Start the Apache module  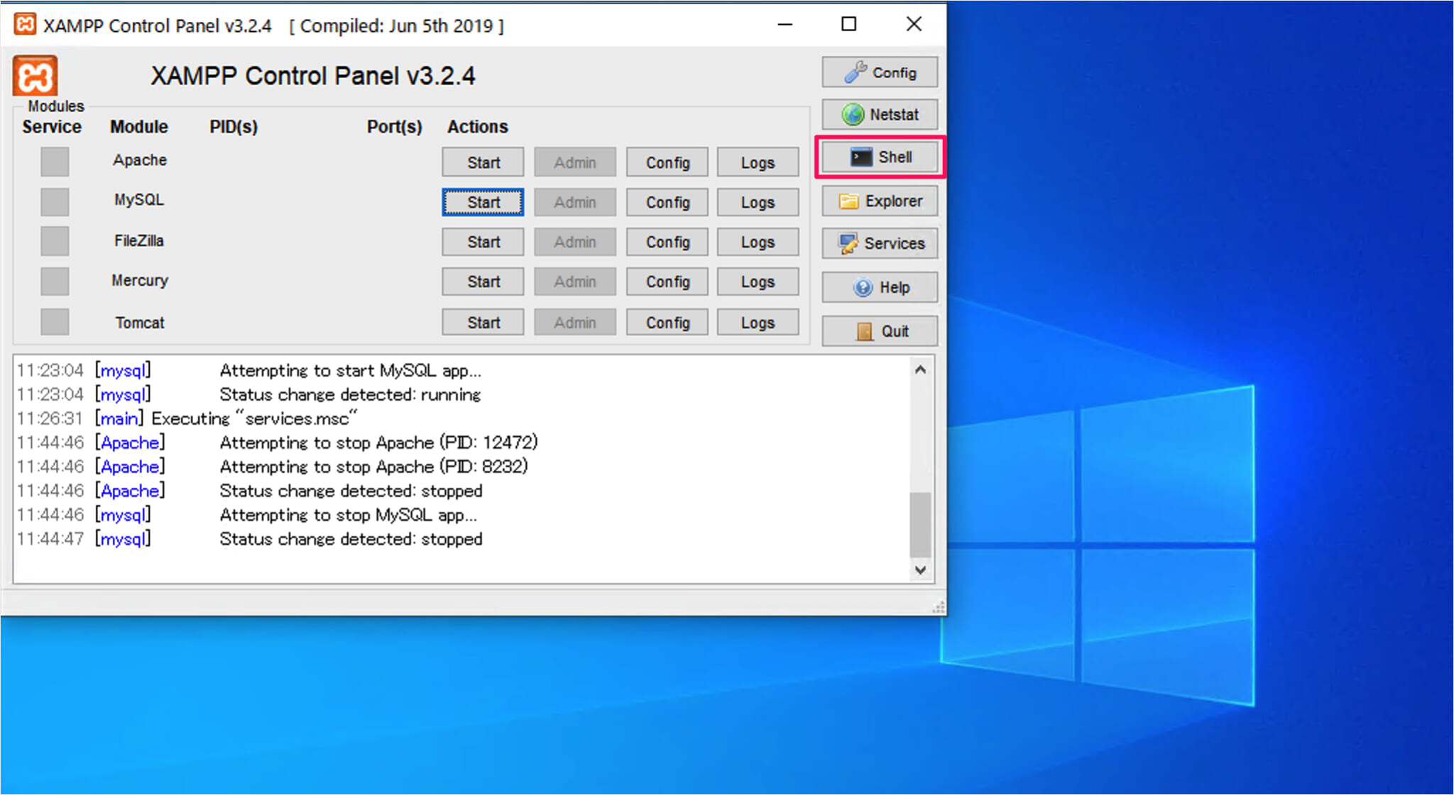pyautogui.click(x=483, y=162)
